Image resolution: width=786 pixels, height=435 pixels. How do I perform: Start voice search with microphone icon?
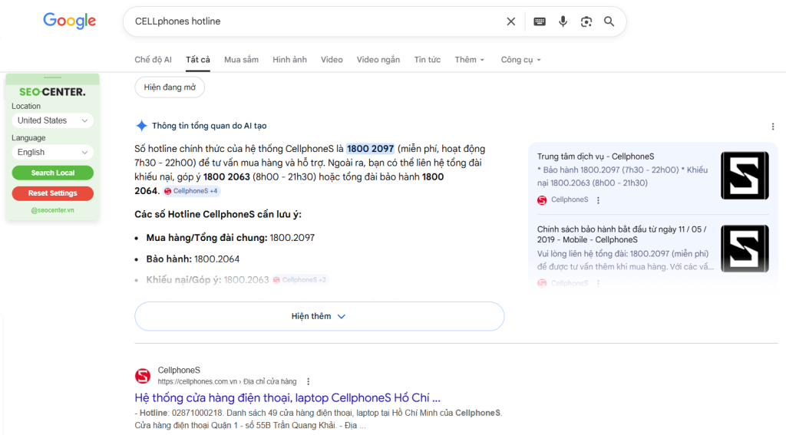coord(563,21)
